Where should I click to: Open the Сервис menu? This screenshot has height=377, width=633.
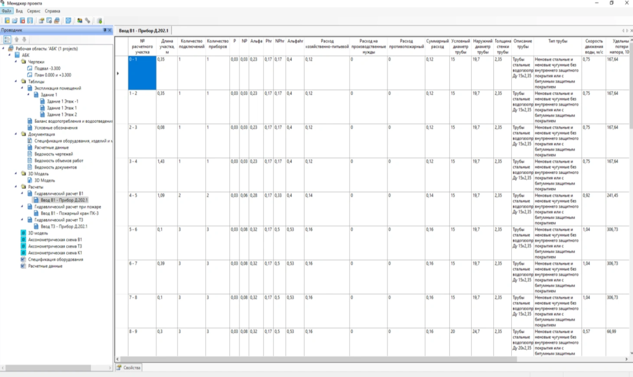(x=35, y=11)
